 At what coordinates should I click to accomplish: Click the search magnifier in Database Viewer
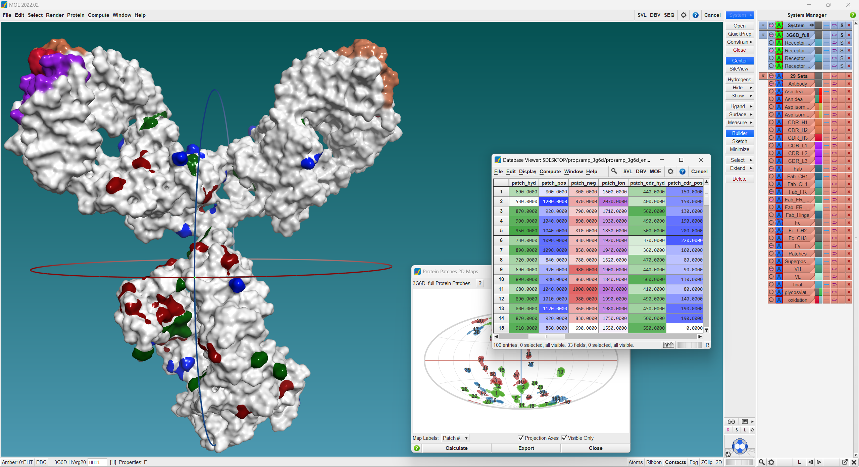(614, 171)
